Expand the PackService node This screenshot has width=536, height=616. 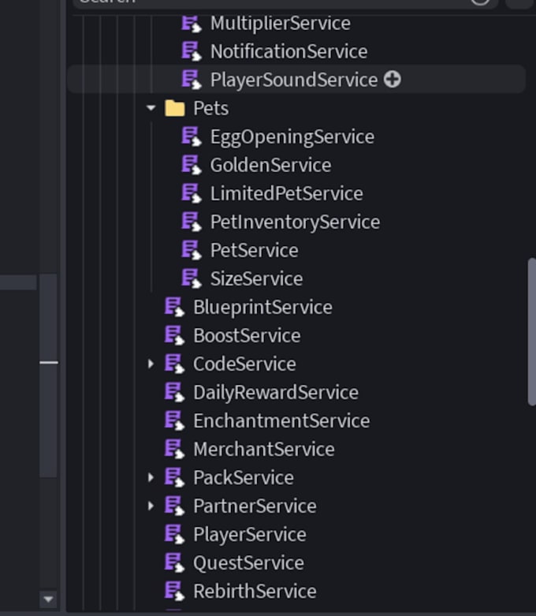(151, 478)
